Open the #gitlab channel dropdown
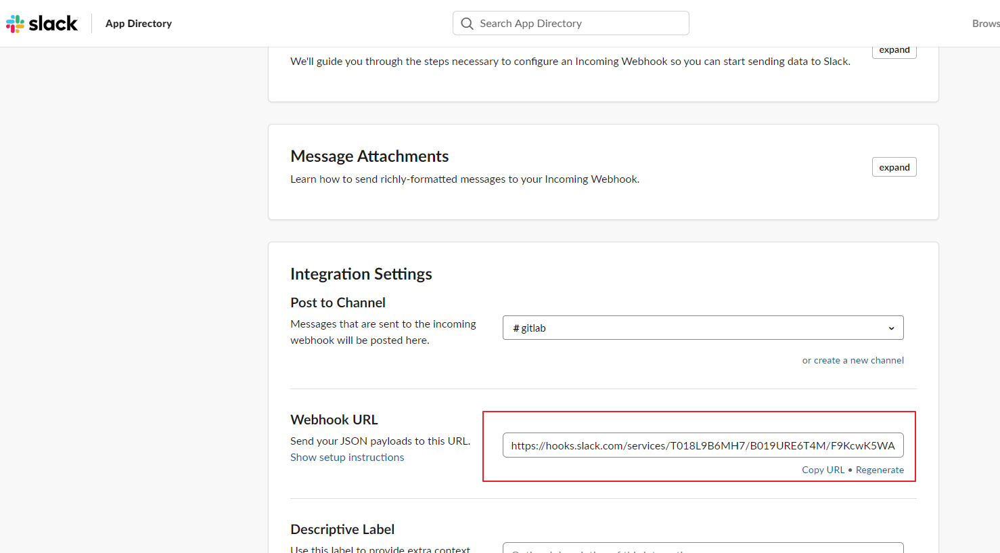 click(702, 328)
